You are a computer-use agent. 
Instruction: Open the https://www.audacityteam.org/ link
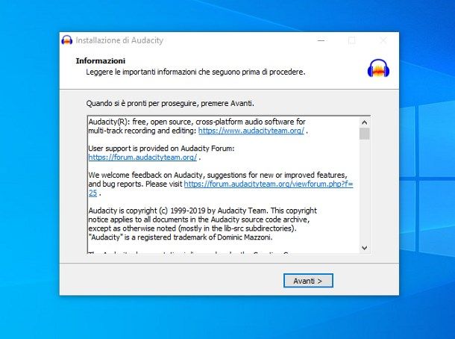(x=251, y=131)
